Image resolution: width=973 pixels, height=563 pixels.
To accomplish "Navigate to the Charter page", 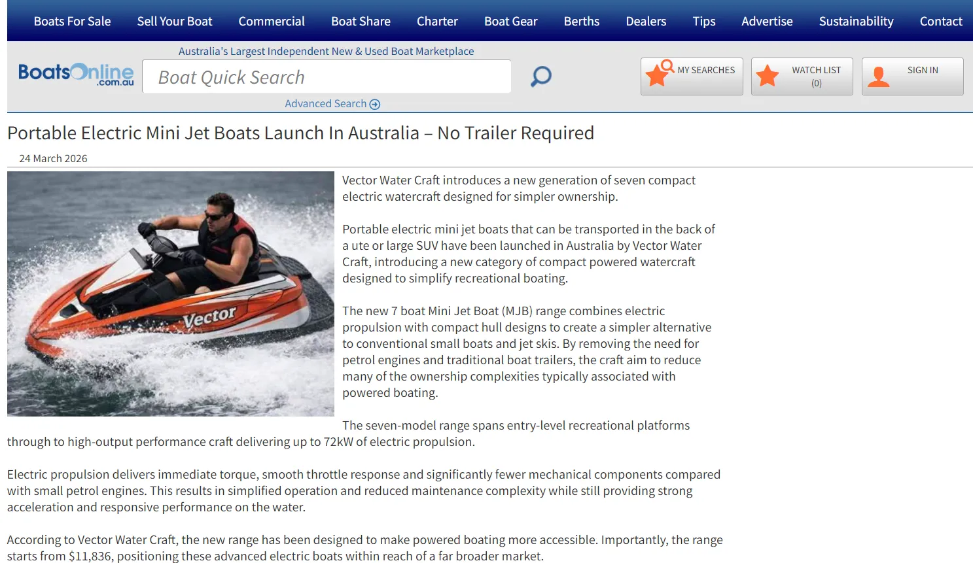I will tap(437, 21).
